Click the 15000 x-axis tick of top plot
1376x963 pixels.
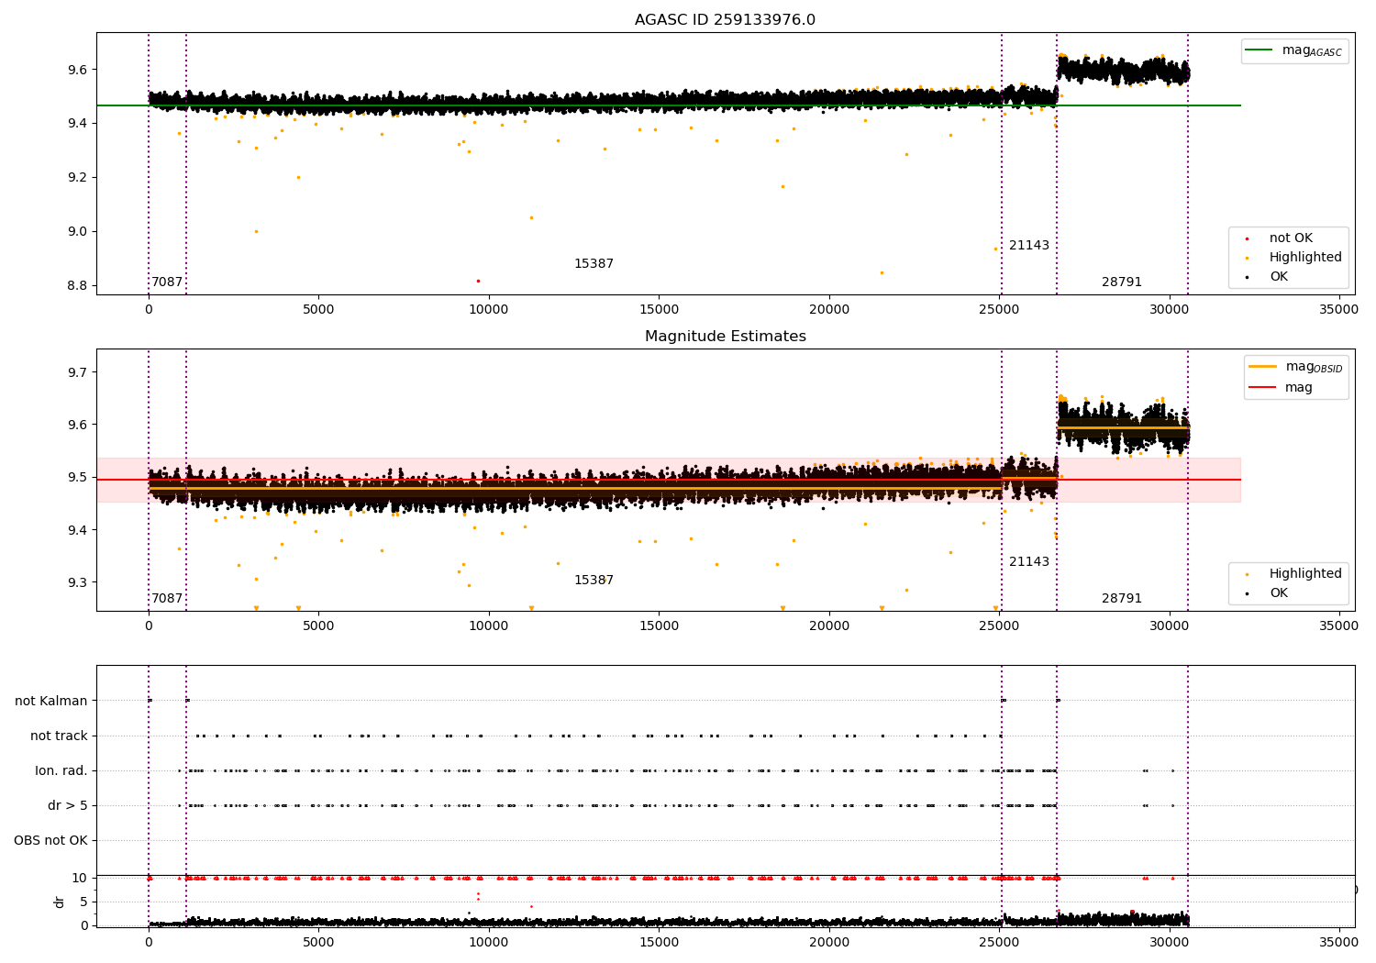[x=659, y=310]
